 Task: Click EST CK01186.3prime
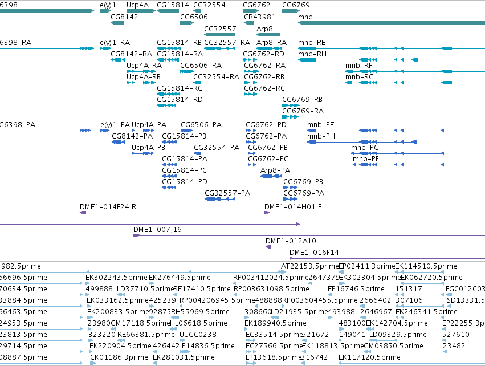119,357
